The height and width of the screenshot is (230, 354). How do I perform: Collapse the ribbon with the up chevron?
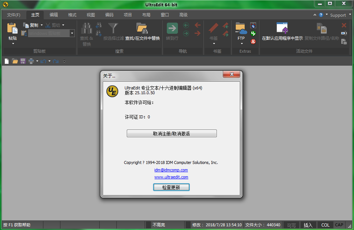315,15
